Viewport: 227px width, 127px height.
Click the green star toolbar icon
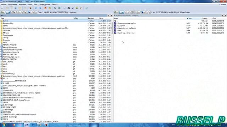pyautogui.click(x=77, y=8)
